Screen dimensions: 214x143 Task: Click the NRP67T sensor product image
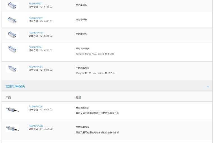pyautogui.click(x=12, y=5)
